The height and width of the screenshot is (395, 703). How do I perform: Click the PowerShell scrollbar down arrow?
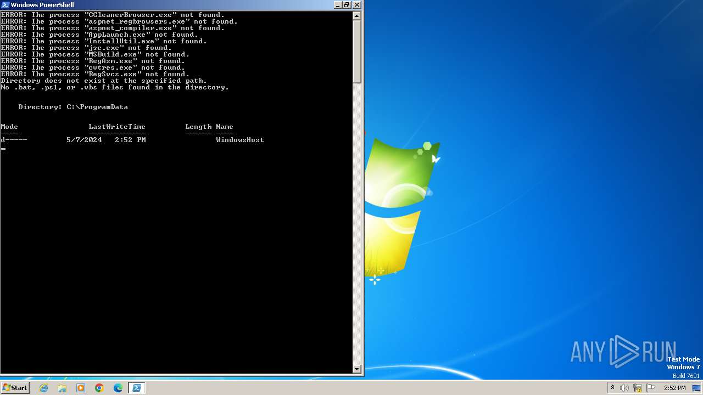pyautogui.click(x=357, y=369)
